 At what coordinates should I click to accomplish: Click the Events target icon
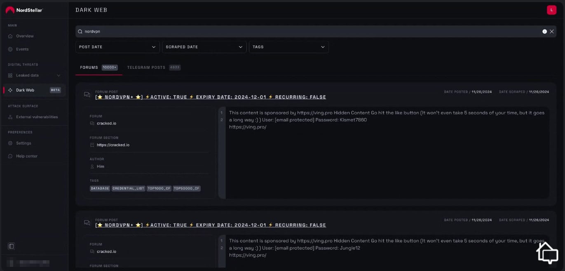[10, 49]
